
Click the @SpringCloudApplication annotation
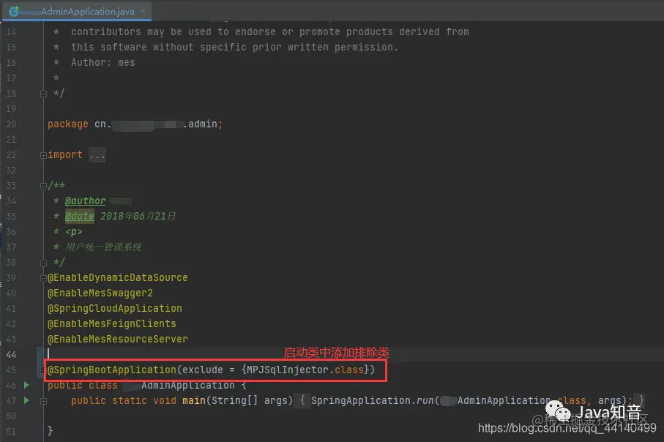pyautogui.click(x=115, y=308)
